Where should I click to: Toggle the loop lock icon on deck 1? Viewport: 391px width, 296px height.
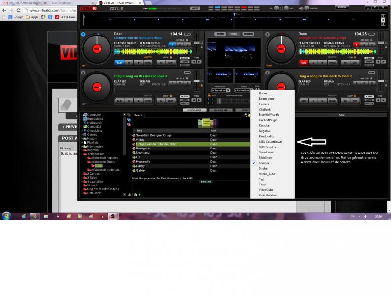171,57
